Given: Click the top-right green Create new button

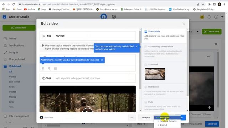Looking at the screenshot, I should 212,32.
